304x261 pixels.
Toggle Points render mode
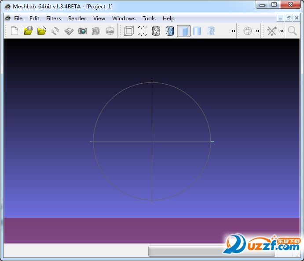142,31
